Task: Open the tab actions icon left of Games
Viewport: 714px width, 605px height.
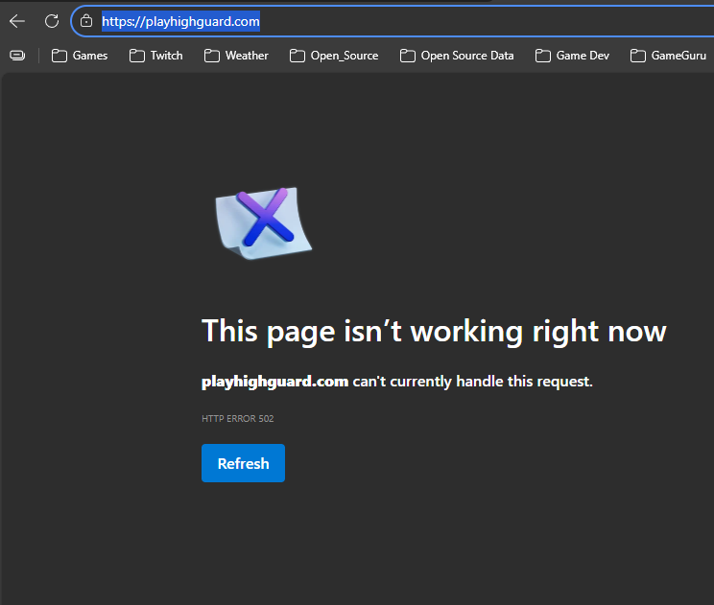Action: coord(17,56)
